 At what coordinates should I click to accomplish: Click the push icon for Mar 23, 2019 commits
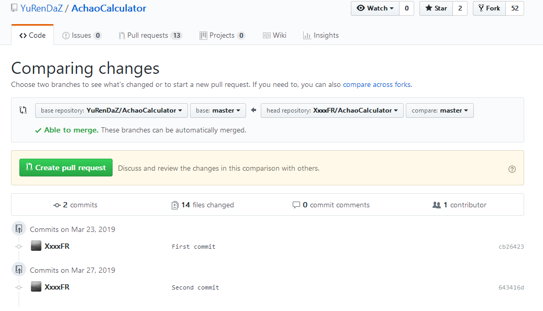[19, 229]
